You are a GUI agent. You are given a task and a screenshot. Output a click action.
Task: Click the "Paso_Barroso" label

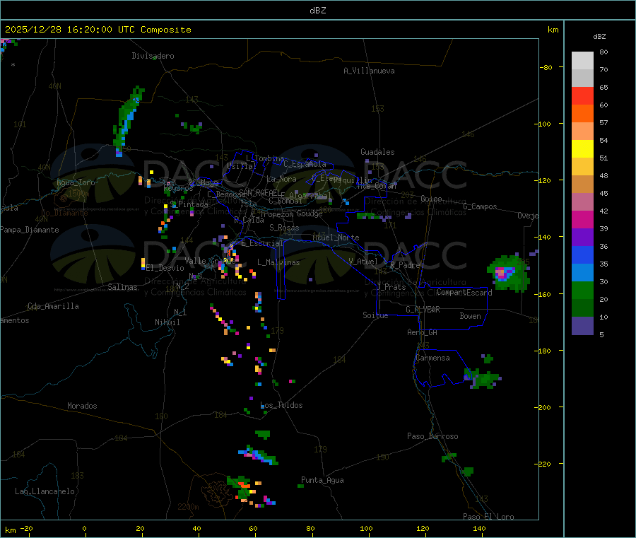[432, 436]
